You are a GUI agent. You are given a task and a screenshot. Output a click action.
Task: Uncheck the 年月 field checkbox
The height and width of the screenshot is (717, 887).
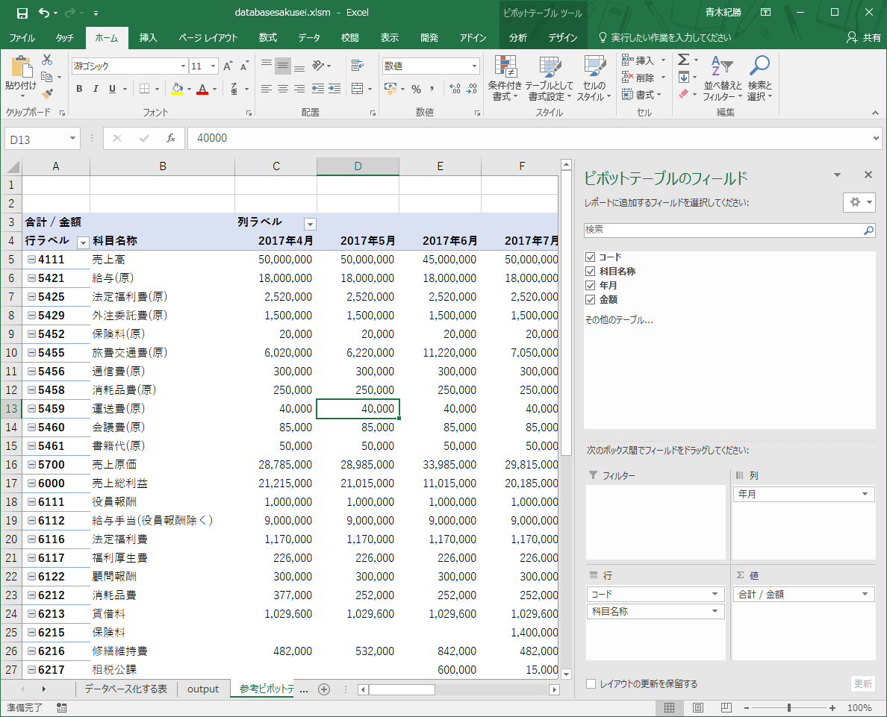click(x=590, y=286)
